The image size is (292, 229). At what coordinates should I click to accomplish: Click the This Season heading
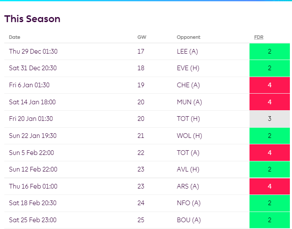[32, 19]
